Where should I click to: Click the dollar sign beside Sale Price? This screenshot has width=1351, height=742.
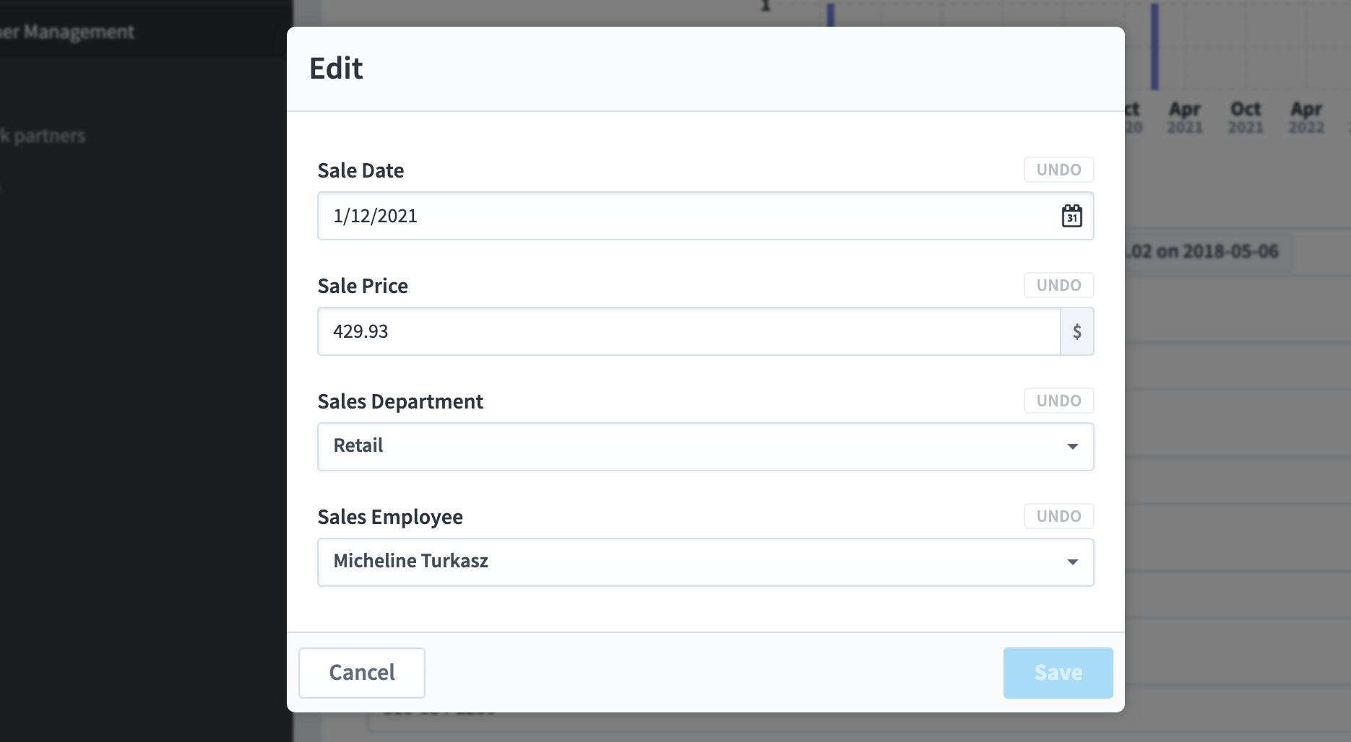[1077, 331]
